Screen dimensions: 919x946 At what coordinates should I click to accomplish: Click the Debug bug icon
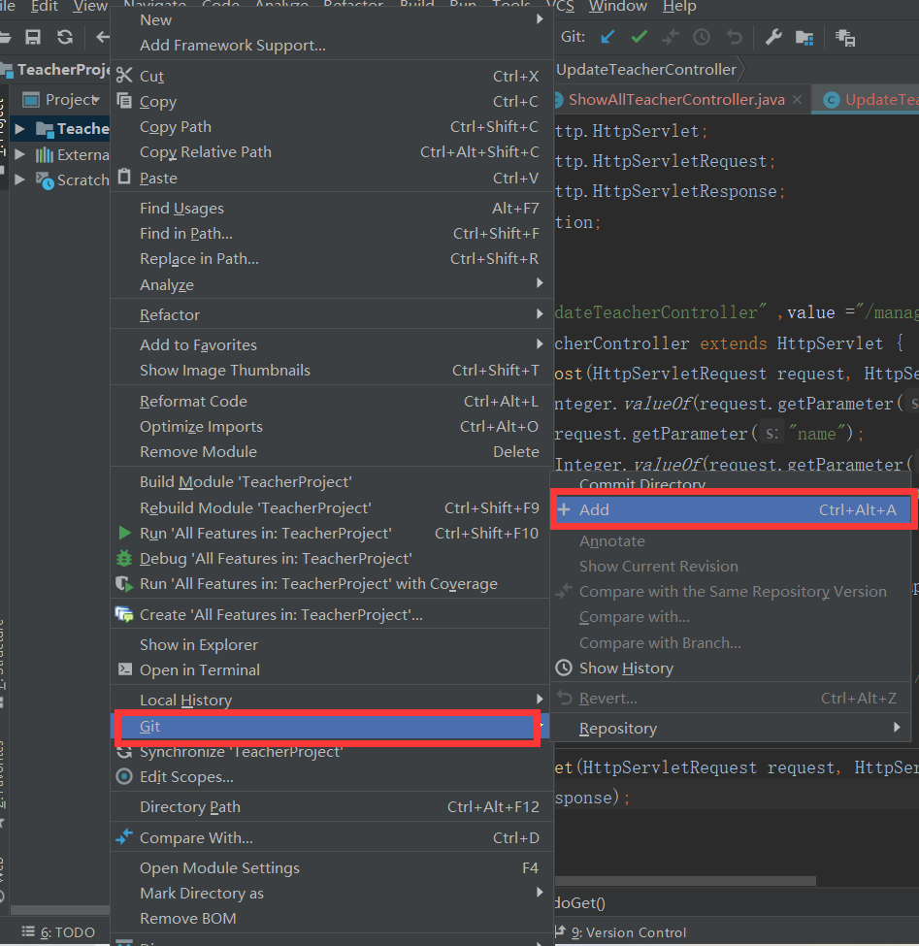(124, 558)
